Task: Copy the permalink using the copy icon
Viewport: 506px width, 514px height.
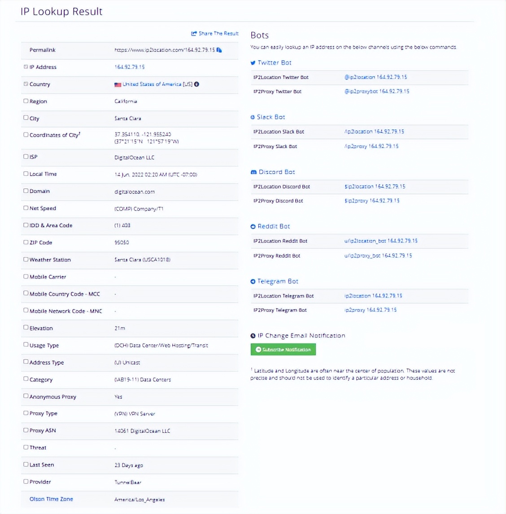Action: point(219,50)
